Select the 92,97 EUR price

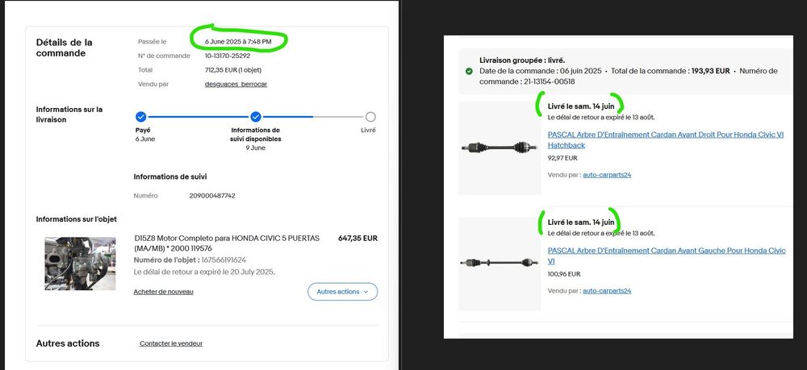(562, 158)
